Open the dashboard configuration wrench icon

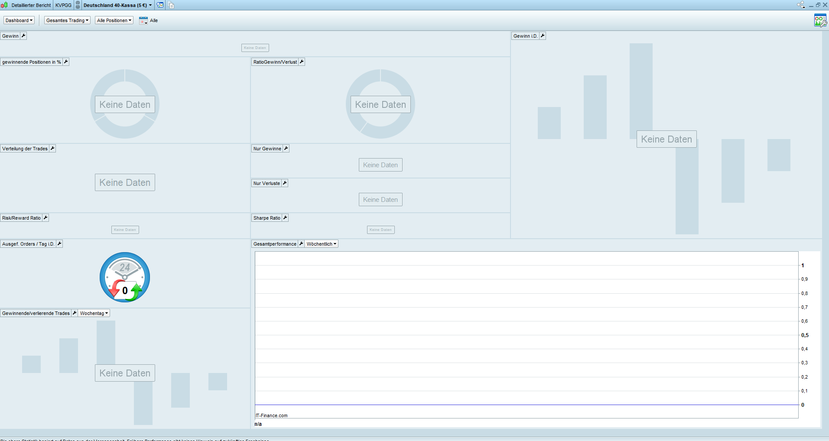tap(820, 20)
